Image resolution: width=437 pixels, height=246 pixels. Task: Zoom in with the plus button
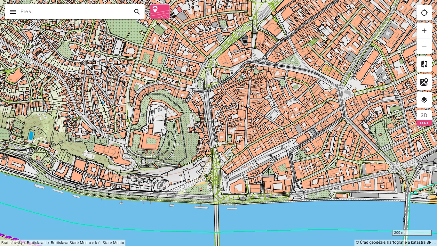click(424, 31)
